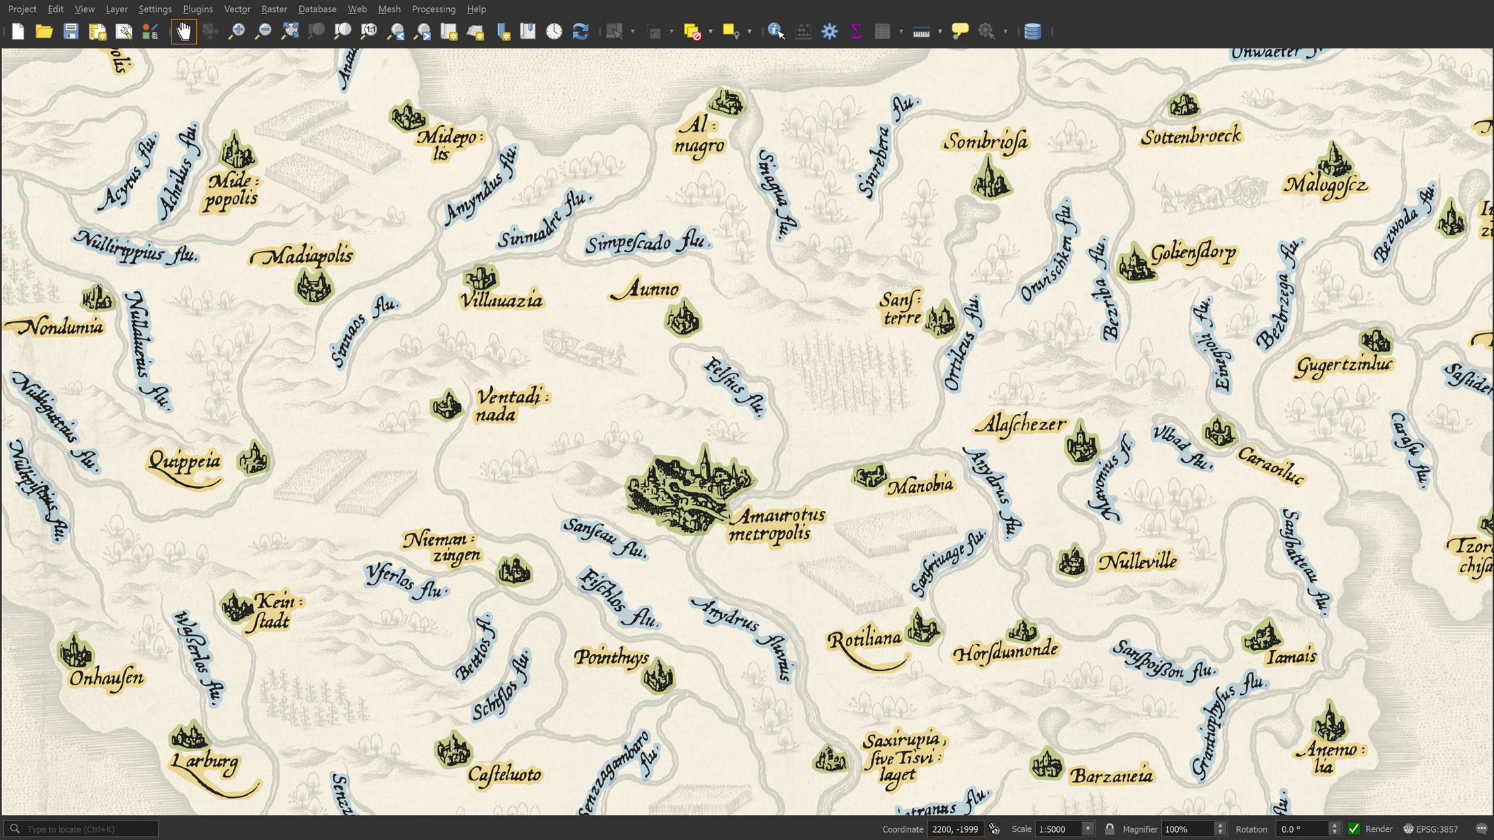Toggle the Render checkbox
This screenshot has width=1494, height=840.
coord(1354,829)
